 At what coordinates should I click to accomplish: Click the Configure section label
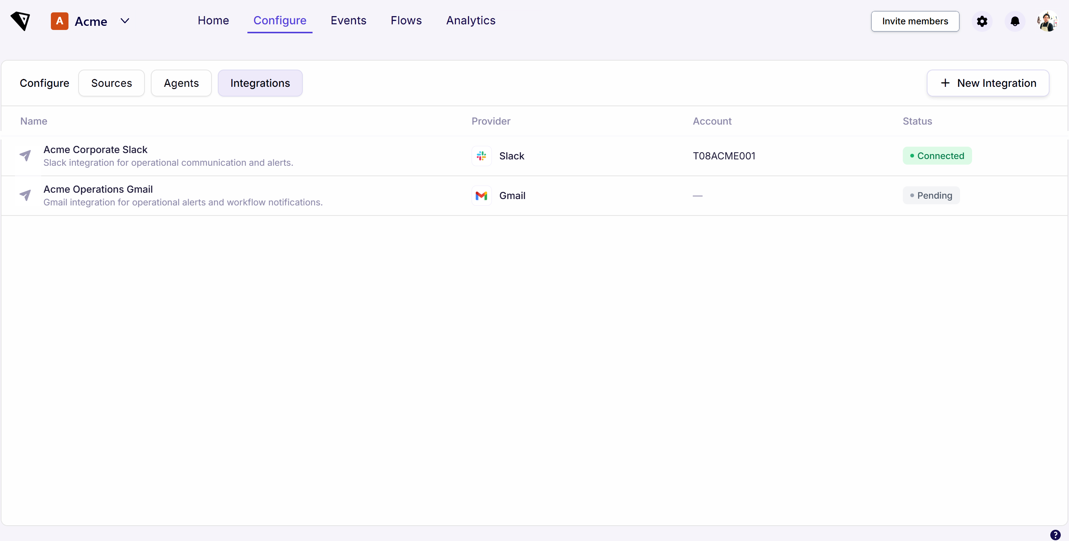[45, 83]
